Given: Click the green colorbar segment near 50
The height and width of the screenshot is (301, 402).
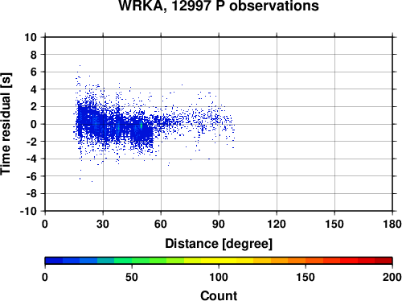Looking at the screenshot, I should coord(132,261).
